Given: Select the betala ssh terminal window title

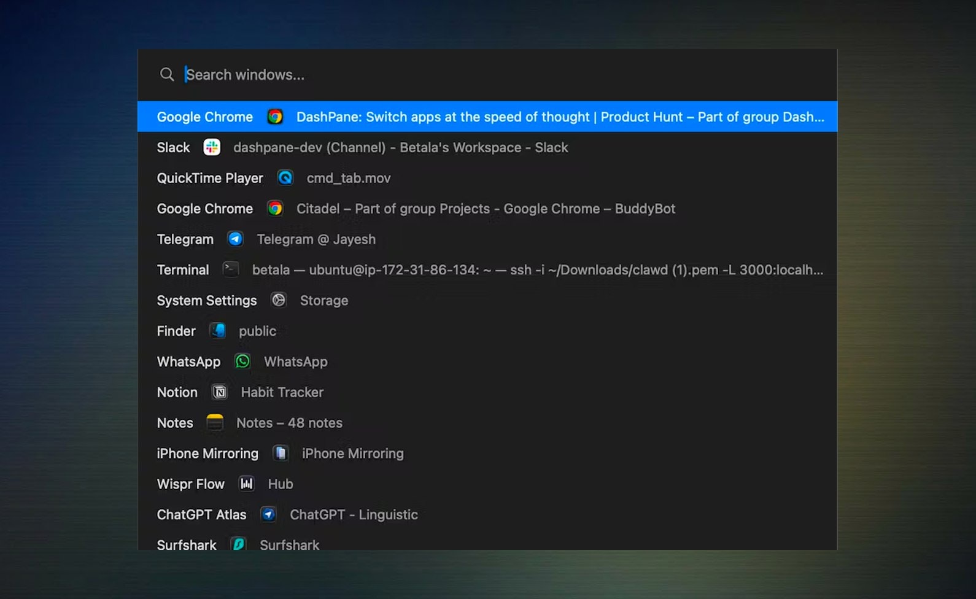Looking at the screenshot, I should [538, 270].
